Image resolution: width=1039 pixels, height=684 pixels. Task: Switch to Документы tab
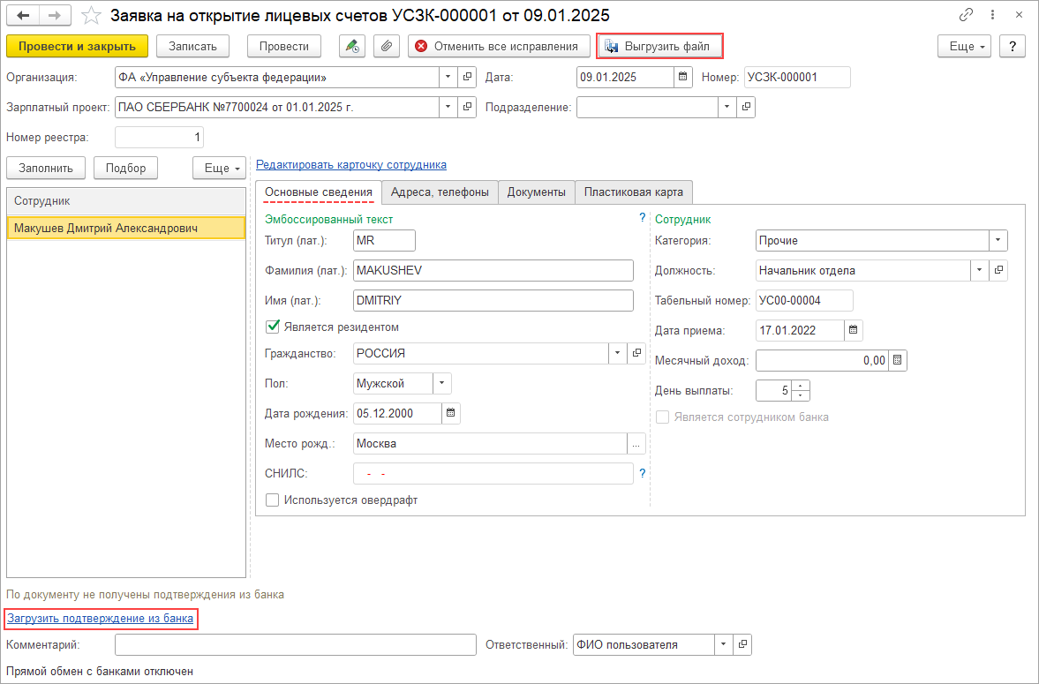point(537,192)
